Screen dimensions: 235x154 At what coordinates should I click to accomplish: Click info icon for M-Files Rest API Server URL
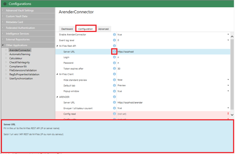115,51
